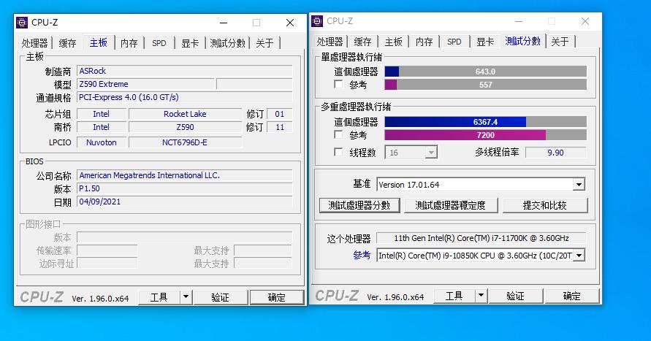Click chipset revision 01 field
Viewport: 651px width, 341px height.
279,114
